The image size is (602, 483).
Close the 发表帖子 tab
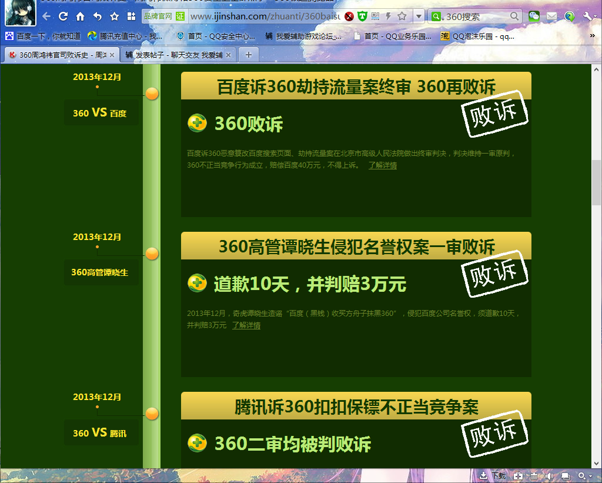point(229,55)
